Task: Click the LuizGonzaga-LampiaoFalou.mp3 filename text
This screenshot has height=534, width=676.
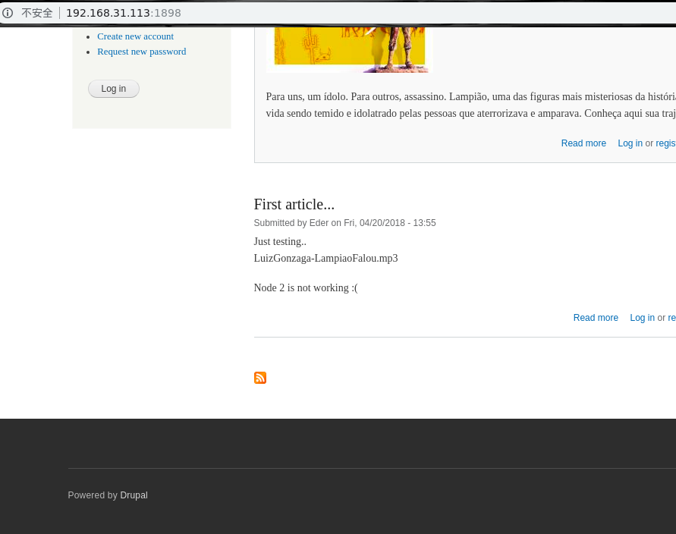Action: point(325,258)
